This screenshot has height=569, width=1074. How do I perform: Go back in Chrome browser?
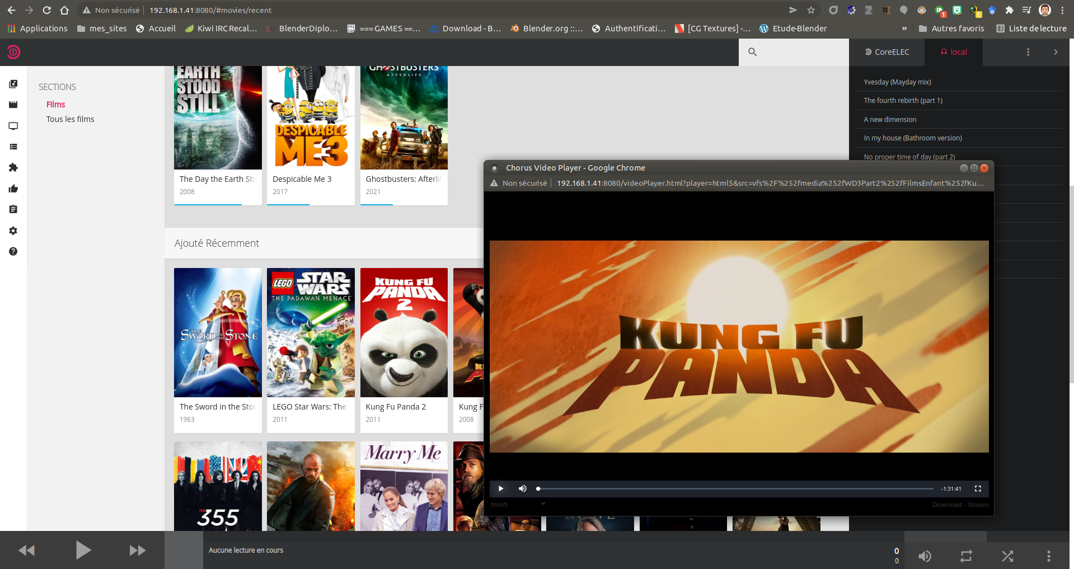click(x=11, y=10)
